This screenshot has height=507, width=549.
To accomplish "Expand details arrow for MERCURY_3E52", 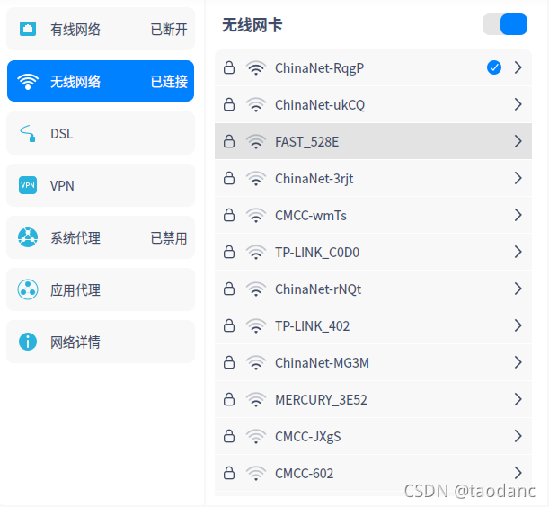I will [518, 399].
